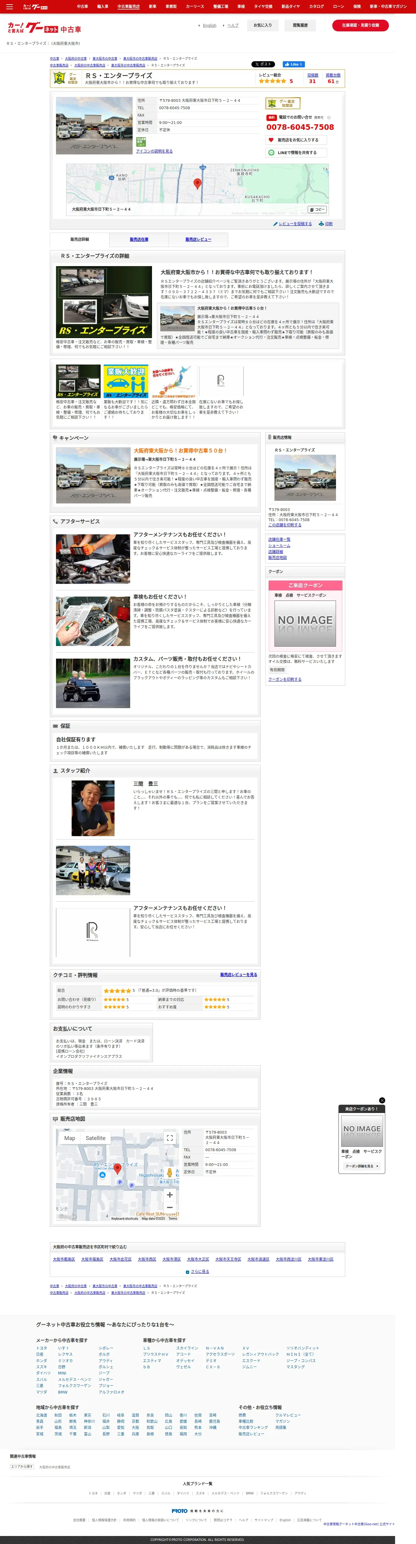
Task: Click 北海道 in region search list
Action: pyautogui.click(x=41, y=1415)
